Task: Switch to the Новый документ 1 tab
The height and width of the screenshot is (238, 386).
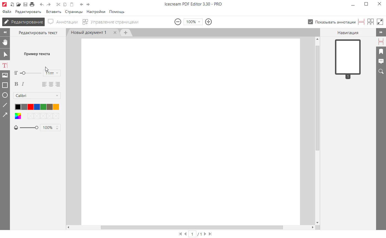Action: click(x=89, y=33)
